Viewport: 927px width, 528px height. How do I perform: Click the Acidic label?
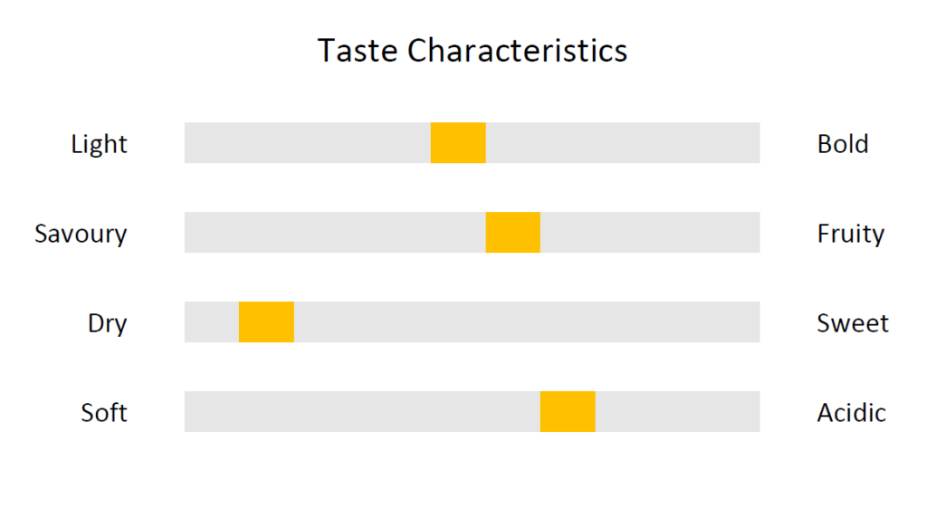(x=851, y=413)
